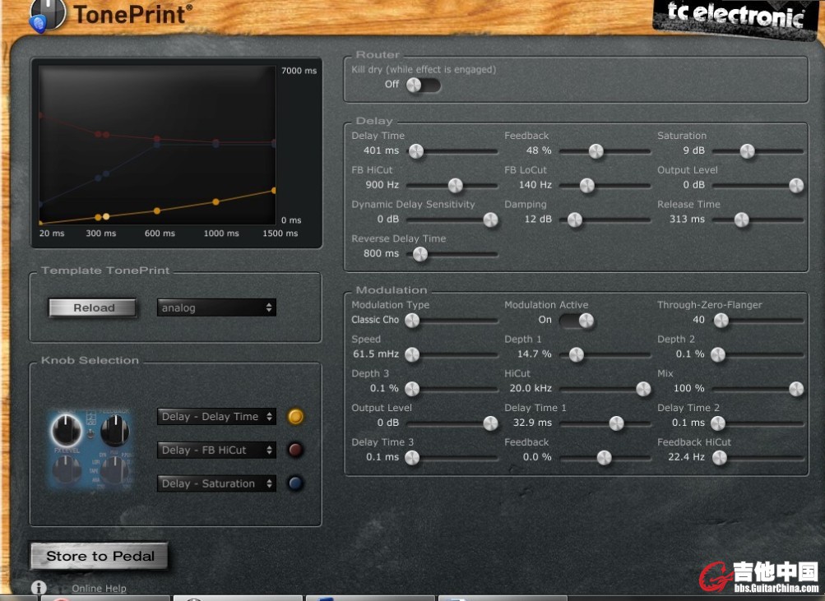Open the Delay - FB HiCut knob dropdown

[x=217, y=450]
